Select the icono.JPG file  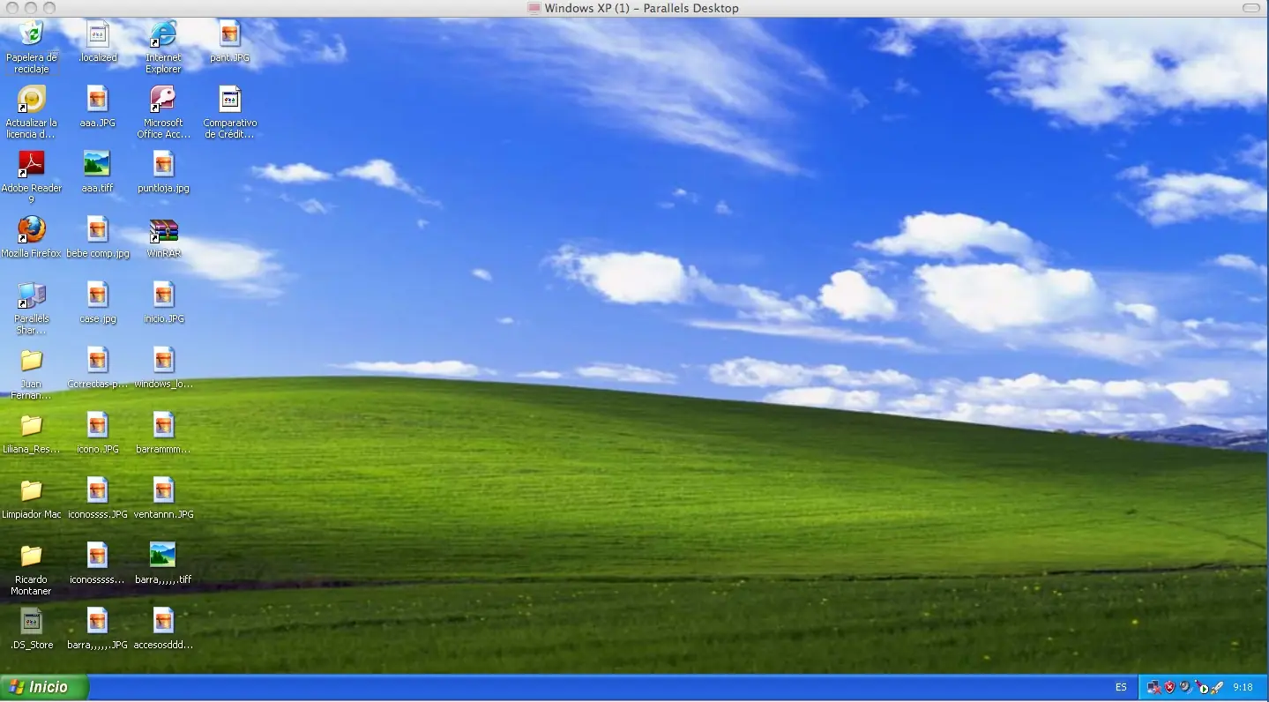(x=97, y=425)
